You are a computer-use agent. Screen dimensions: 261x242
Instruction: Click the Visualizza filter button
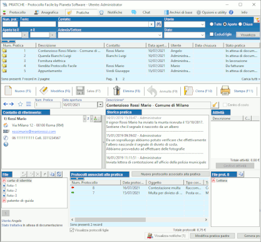coord(248,34)
